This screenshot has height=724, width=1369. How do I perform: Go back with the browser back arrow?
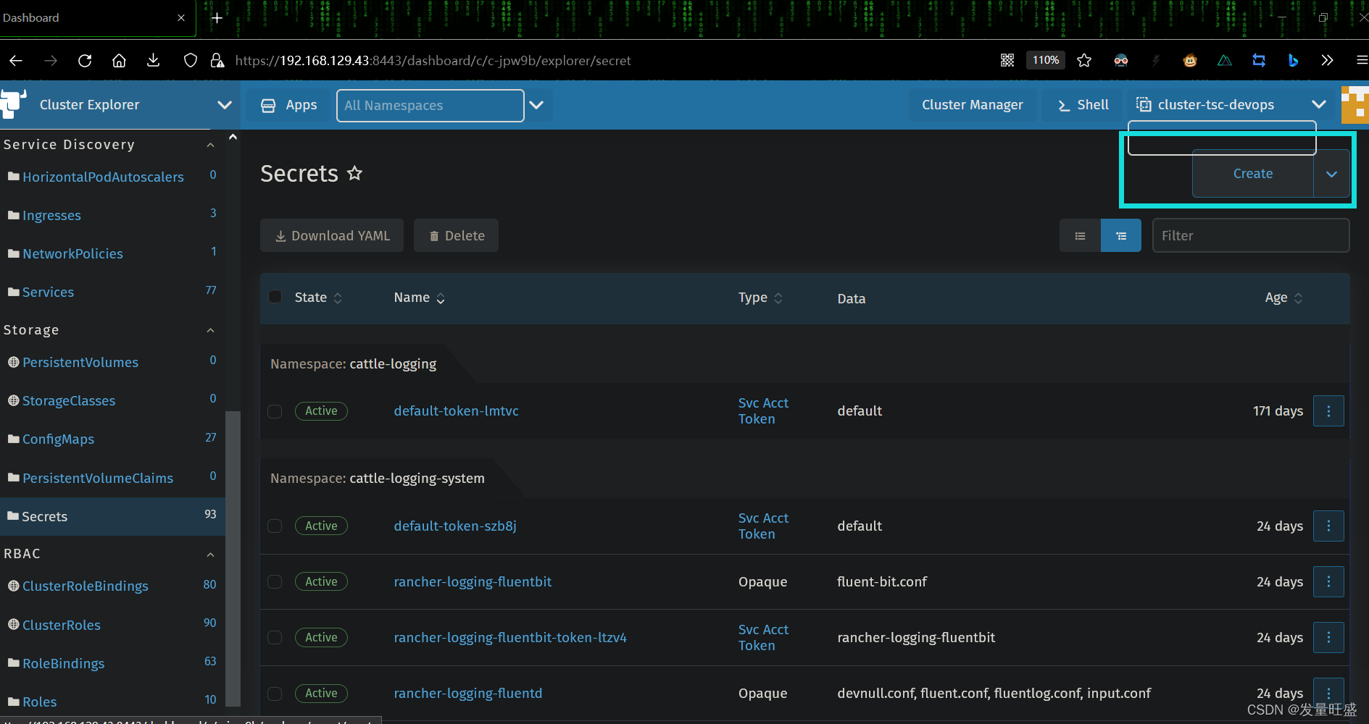point(16,61)
